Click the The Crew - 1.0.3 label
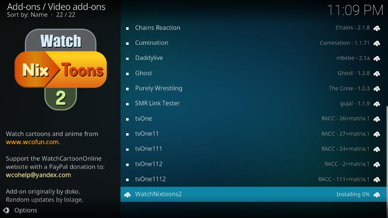 349,88
